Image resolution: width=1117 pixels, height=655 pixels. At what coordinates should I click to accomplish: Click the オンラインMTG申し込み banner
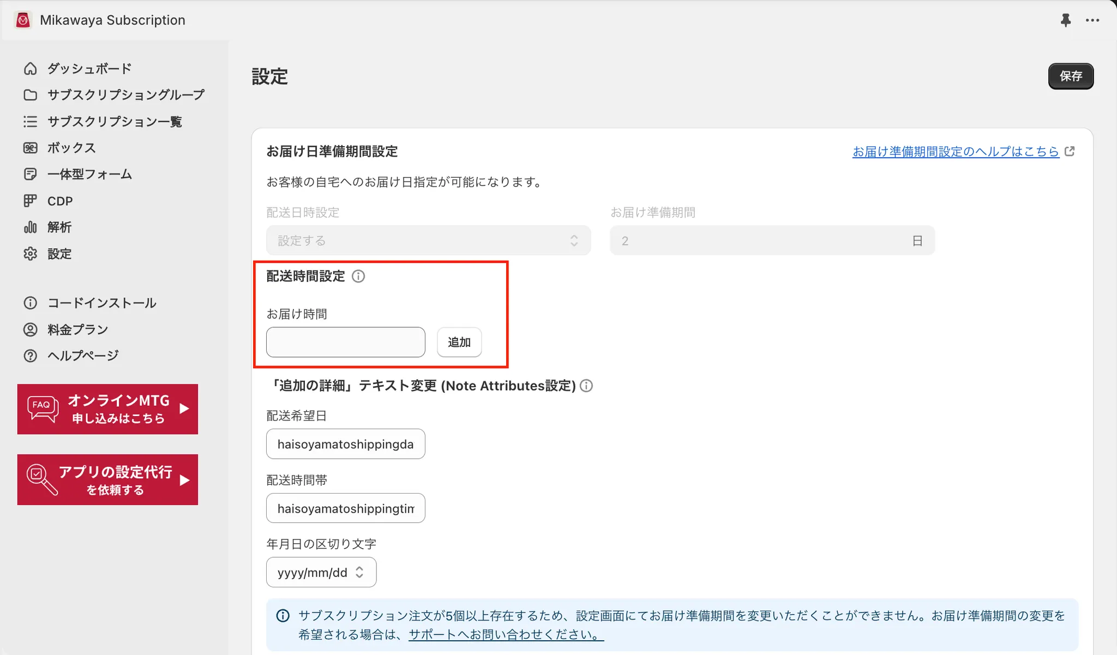107,410
